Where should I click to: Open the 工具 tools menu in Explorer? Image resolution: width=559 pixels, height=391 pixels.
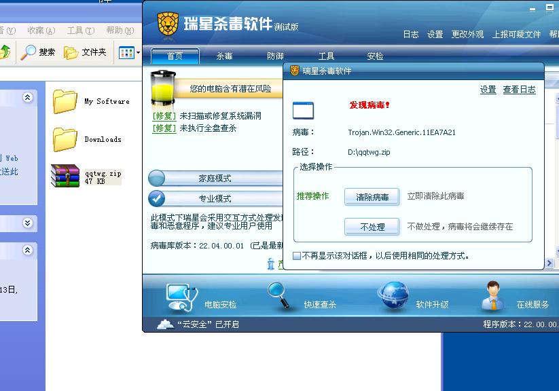tap(81, 31)
